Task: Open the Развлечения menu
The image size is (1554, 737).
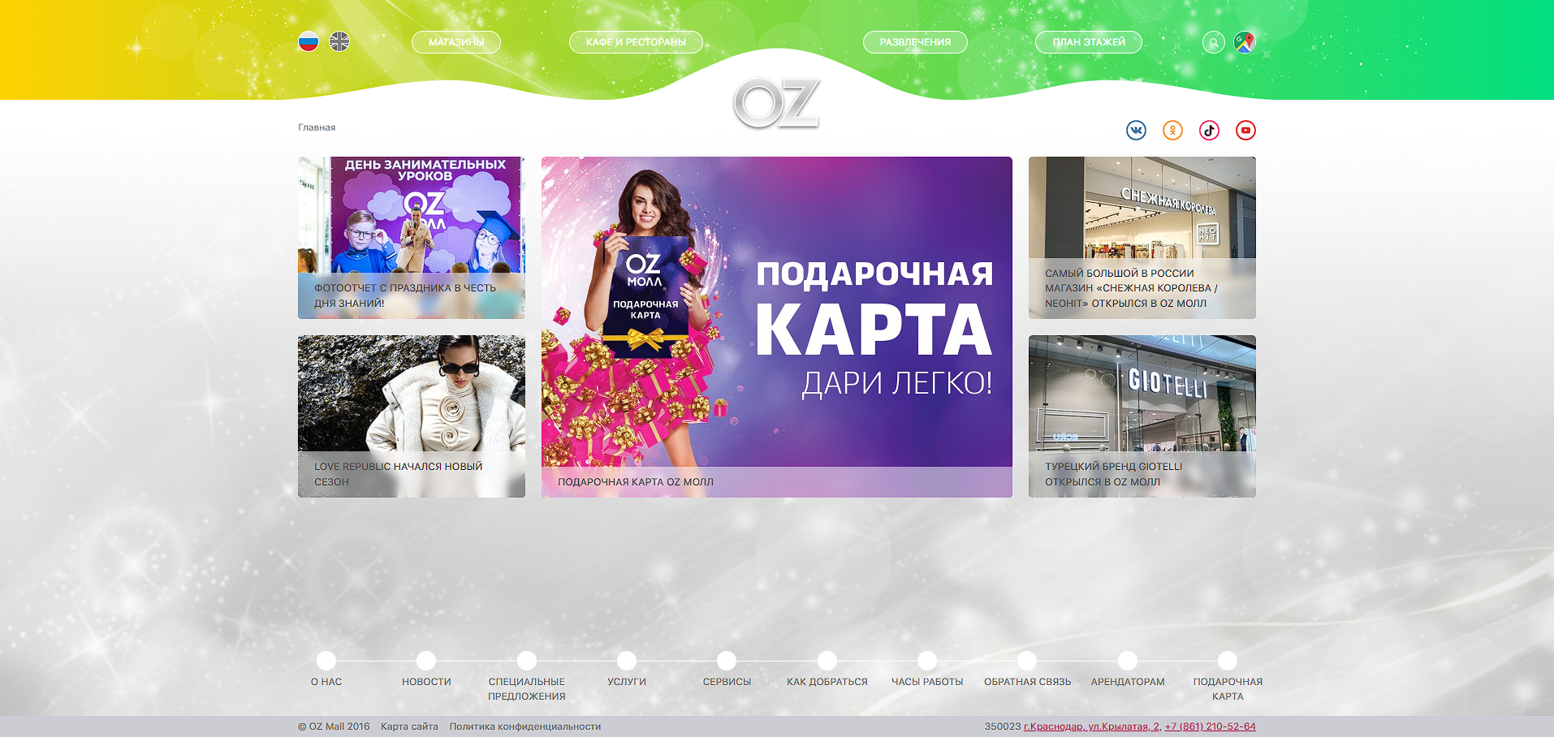Action: (915, 42)
